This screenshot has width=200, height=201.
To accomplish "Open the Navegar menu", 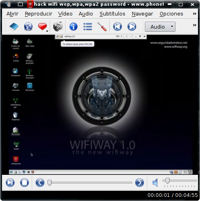I will coord(142,14).
